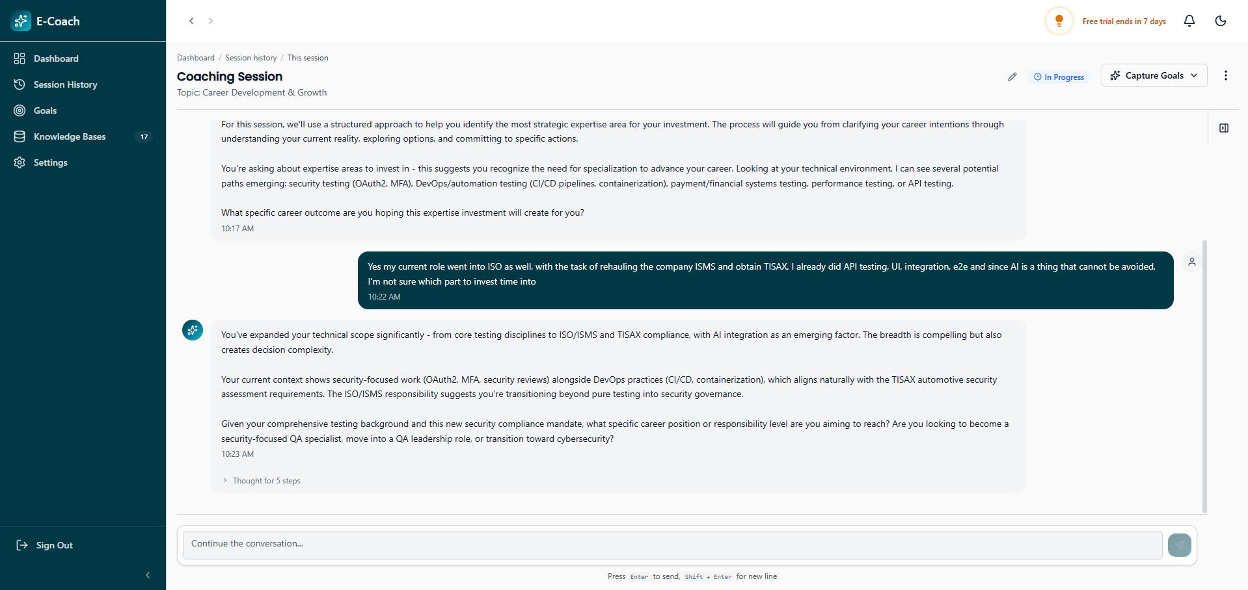
Task: Click the 10:22 AM timestamp
Action: tap(385, 297)
